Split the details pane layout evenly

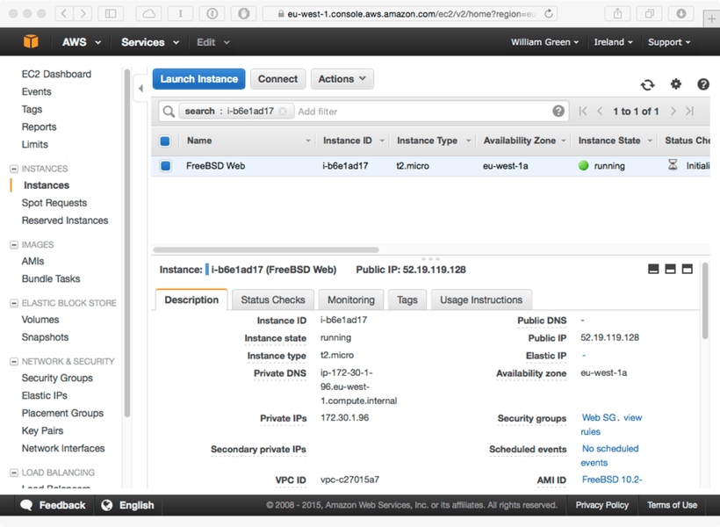[671, 270]
